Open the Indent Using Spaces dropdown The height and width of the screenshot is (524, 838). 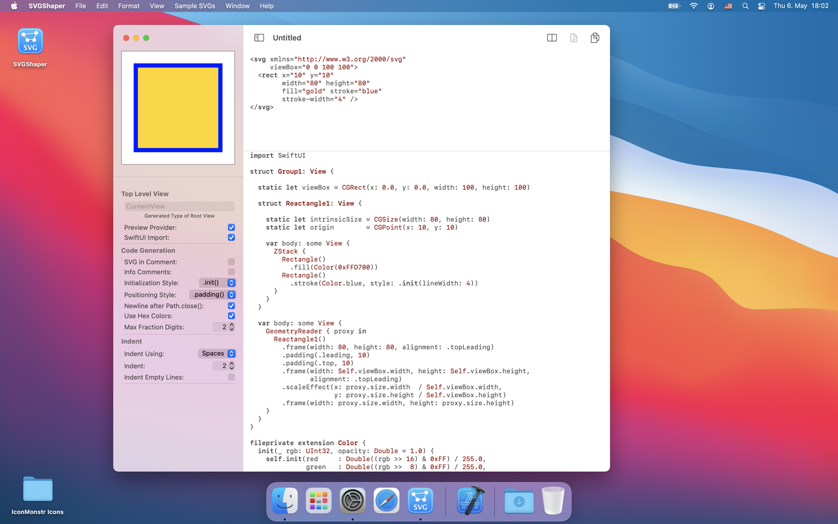coord(217,353)
